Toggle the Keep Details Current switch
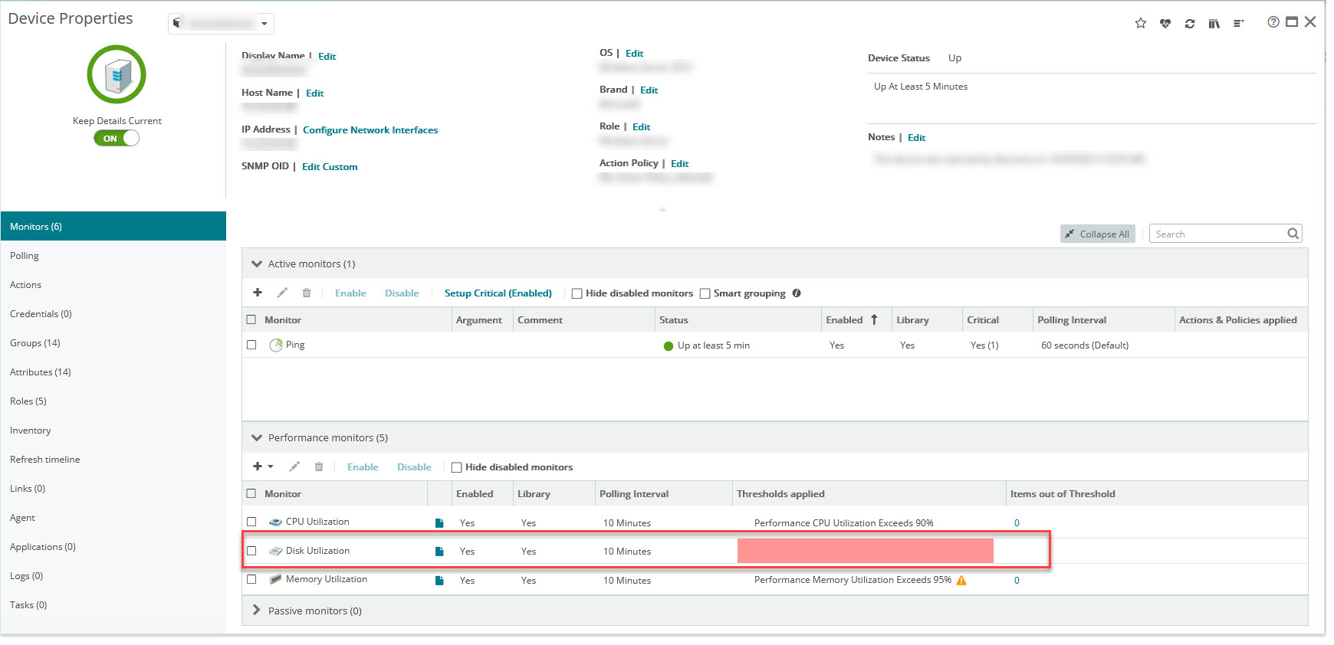This screenshot has height=645, width=1334. 117,138
